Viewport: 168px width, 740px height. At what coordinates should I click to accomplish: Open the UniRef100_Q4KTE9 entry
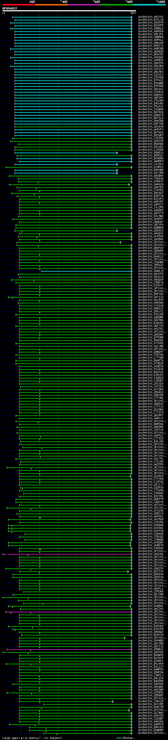click(151, 187)
